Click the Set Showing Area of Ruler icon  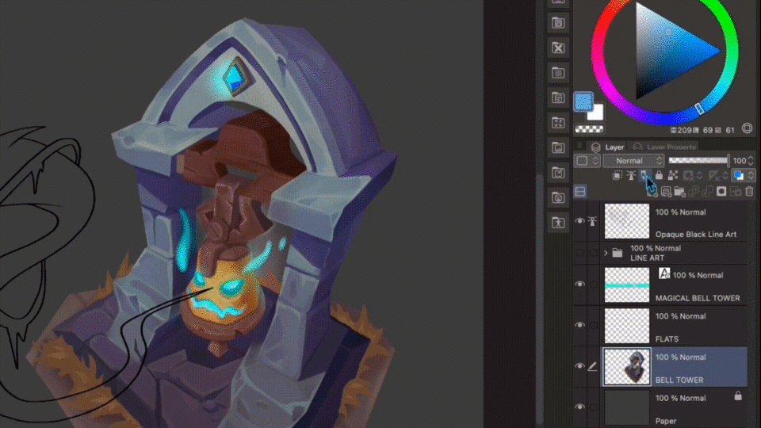pos(714,176)
